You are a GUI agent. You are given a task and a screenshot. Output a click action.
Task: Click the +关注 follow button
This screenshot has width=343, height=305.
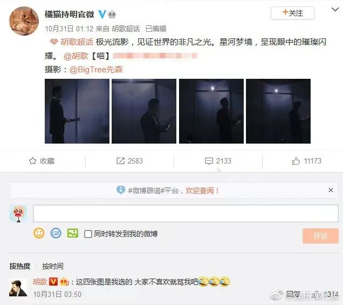[292, 13]
